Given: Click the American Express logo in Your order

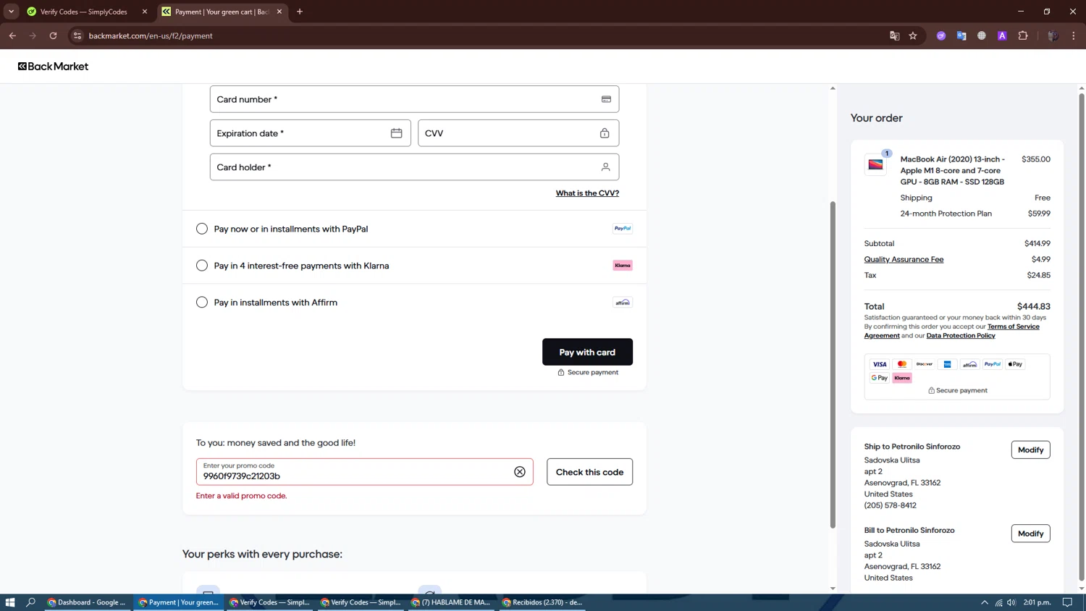Looking at the screenshot, I should click(x=947, y=364).
